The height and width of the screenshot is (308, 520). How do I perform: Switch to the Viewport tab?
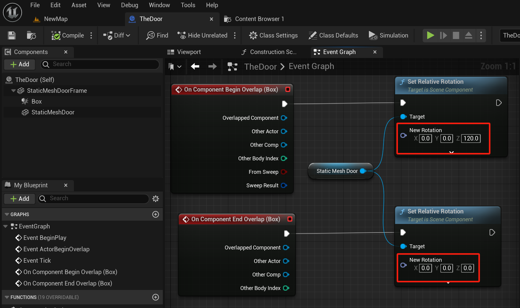click(184, 52)
